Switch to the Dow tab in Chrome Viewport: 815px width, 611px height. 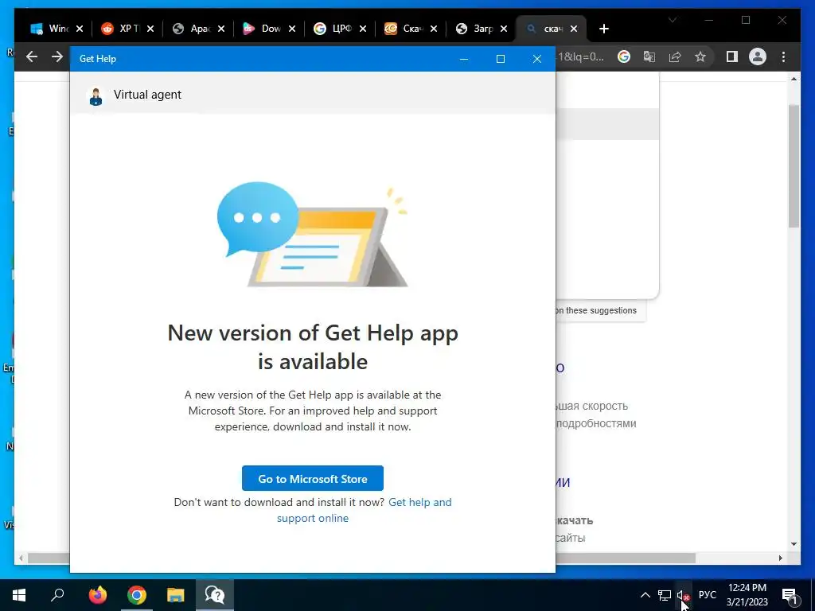click(263, 29)
